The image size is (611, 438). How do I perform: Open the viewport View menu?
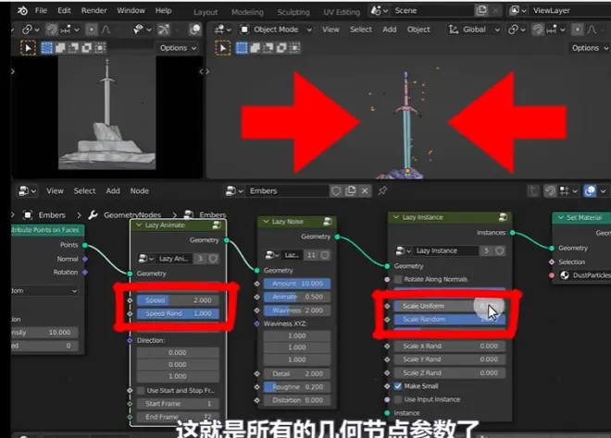click(330, 30)
